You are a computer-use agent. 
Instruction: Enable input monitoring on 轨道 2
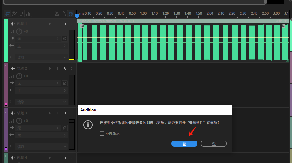pyautogui.click(x=72, y=69)
